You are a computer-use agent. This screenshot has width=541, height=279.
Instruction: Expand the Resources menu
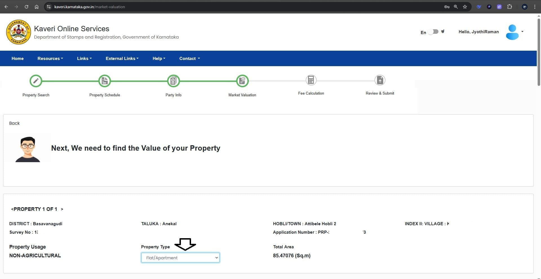(x=50, y=59)
